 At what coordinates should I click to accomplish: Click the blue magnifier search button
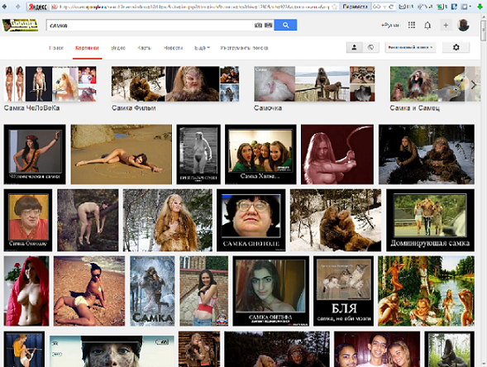[x=285, y=25]
